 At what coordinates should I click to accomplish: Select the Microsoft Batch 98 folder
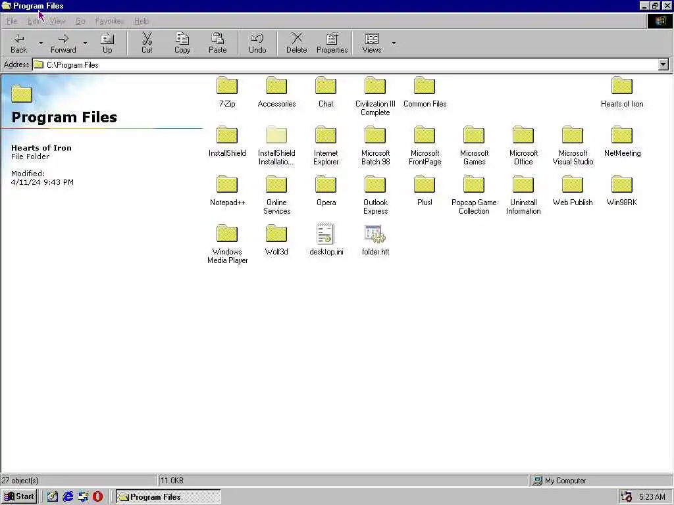(375, 145)
